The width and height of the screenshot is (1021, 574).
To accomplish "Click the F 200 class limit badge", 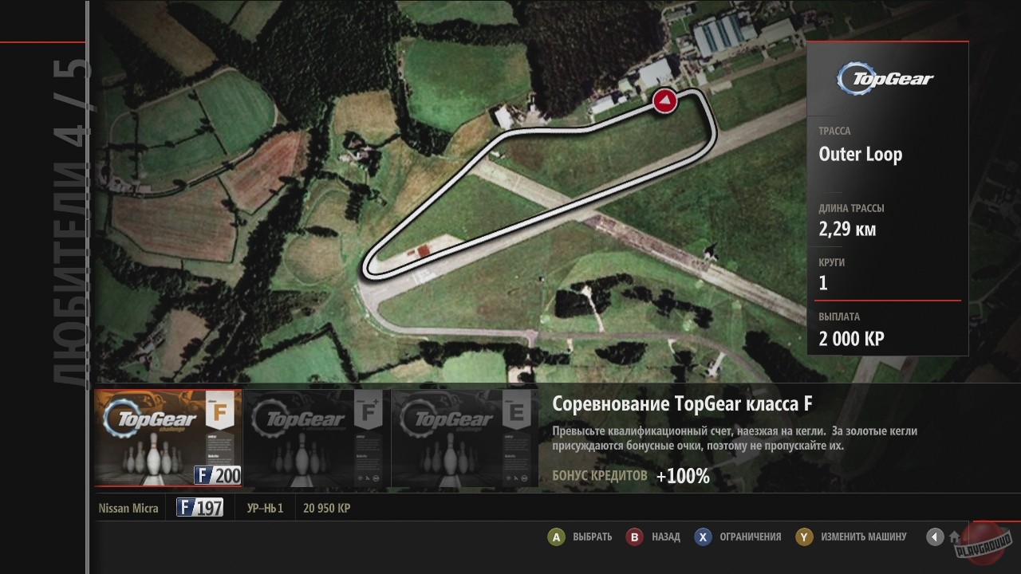I will pos(217,475).
